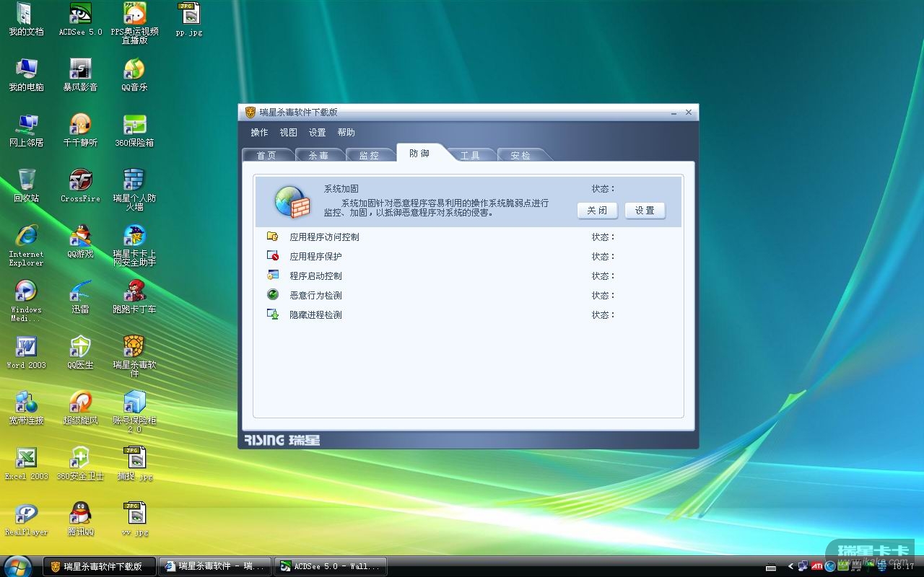Click the 瑞星杀毒软件下载版 title bar shield icon
The height and width of the screenshot is (577, 924).
click(250, 113)
